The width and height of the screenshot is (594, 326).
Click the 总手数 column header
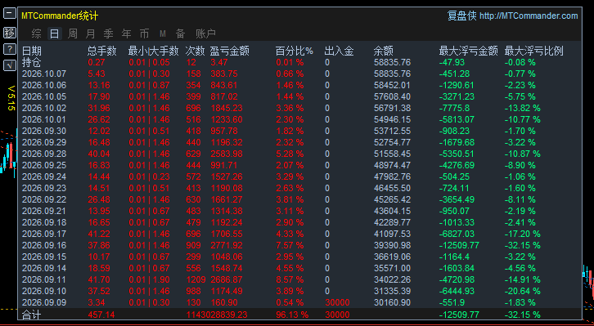[x=102, y=51]
